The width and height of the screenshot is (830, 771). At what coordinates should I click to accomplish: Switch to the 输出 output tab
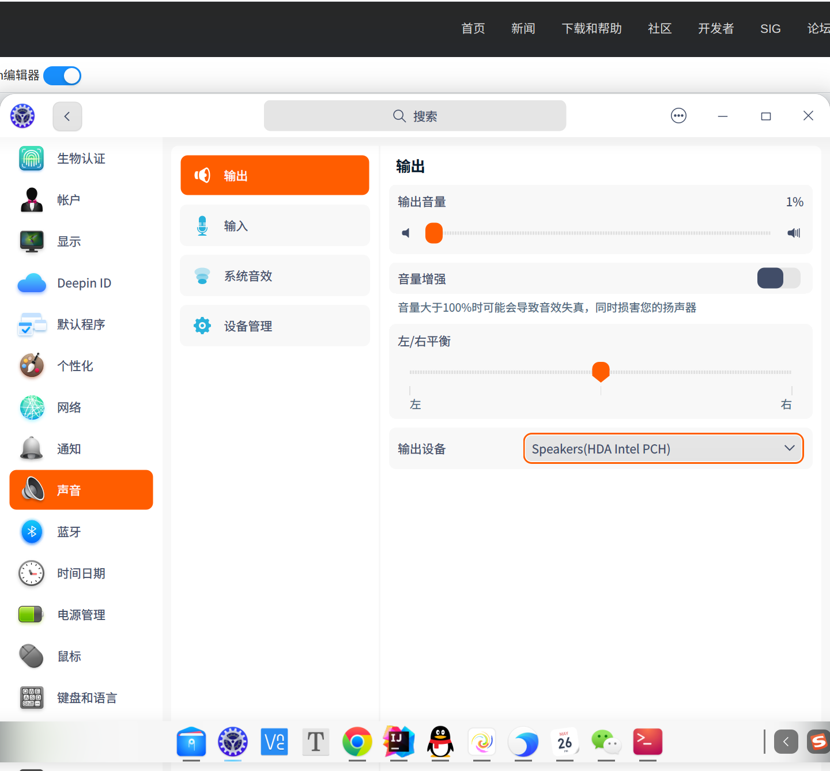[275, 175]
